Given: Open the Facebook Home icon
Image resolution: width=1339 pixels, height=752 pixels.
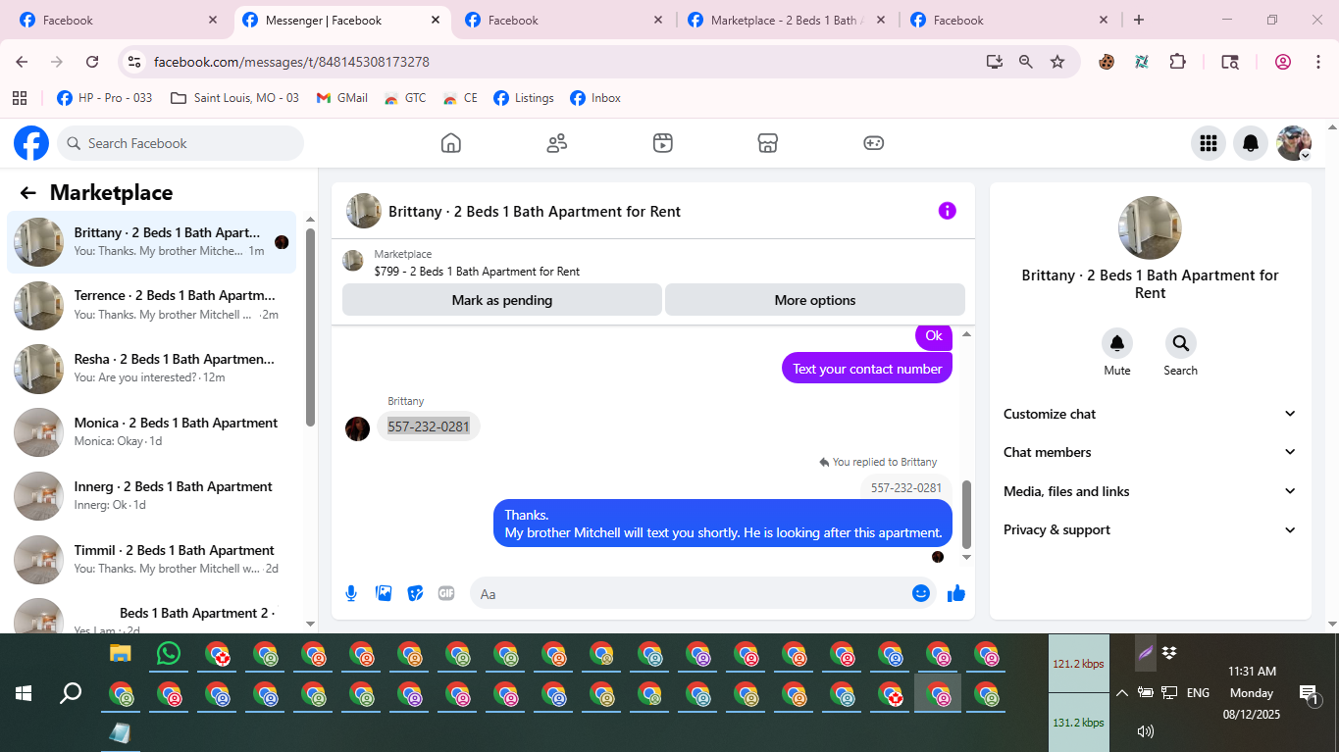Looking at the screenshot, I should click(451, 143).
